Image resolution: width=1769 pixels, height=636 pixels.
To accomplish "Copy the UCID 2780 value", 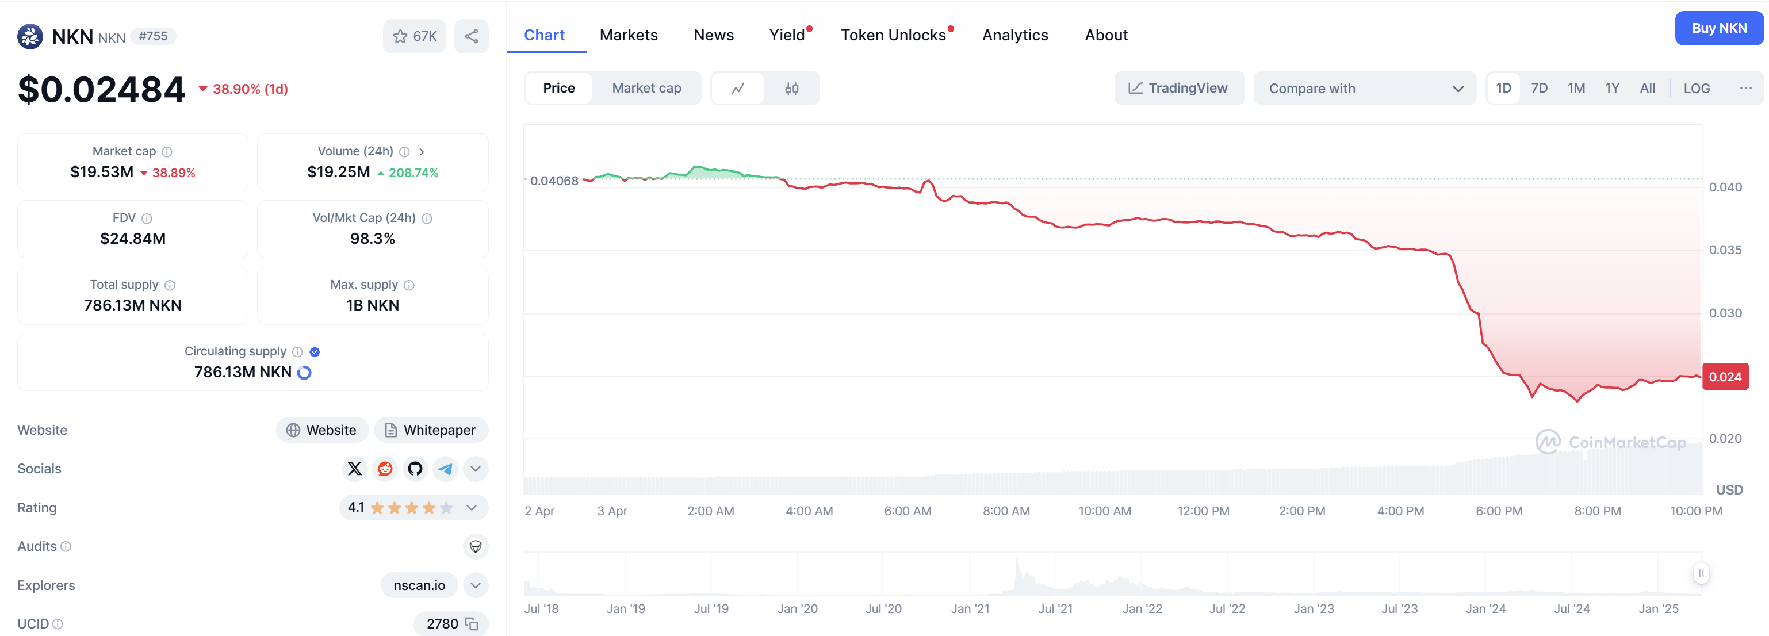I will click(x=472, y=624).
